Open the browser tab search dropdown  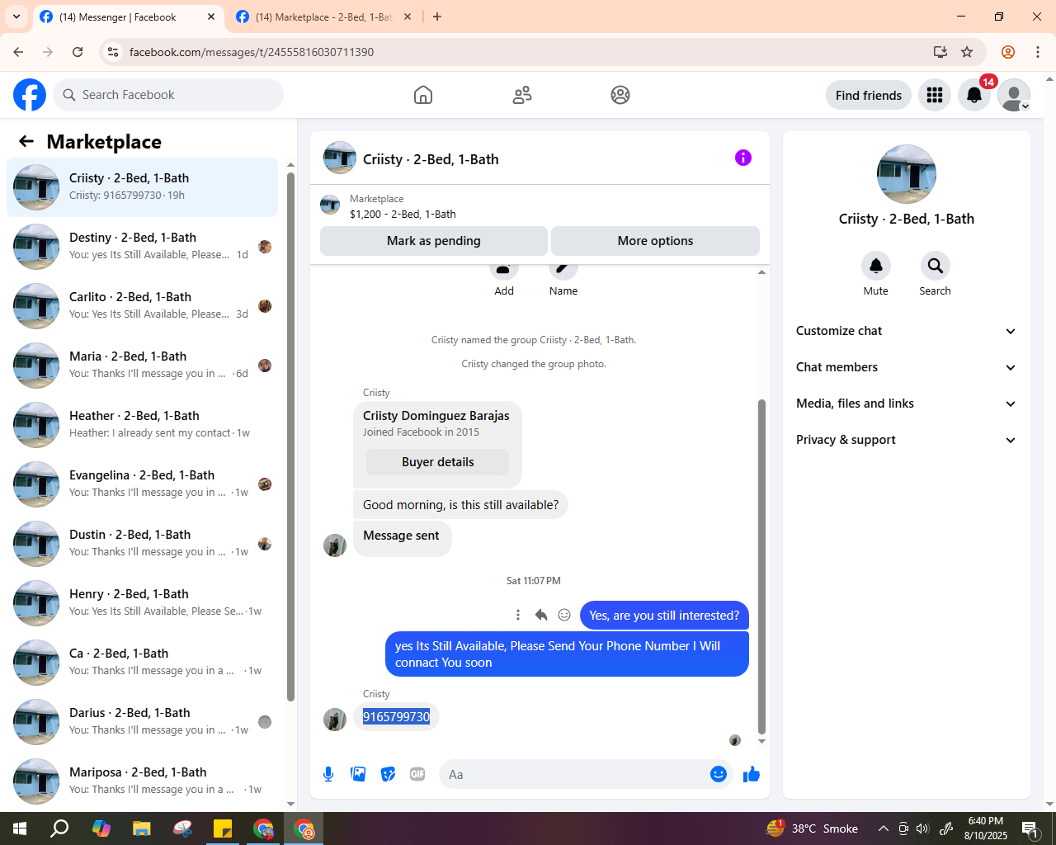16,17
